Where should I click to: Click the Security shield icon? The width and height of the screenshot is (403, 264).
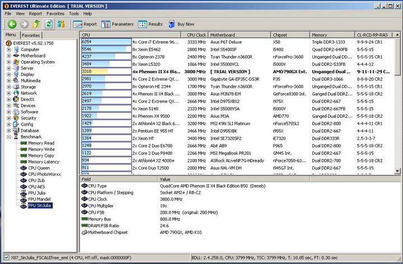tap(16, 118)
